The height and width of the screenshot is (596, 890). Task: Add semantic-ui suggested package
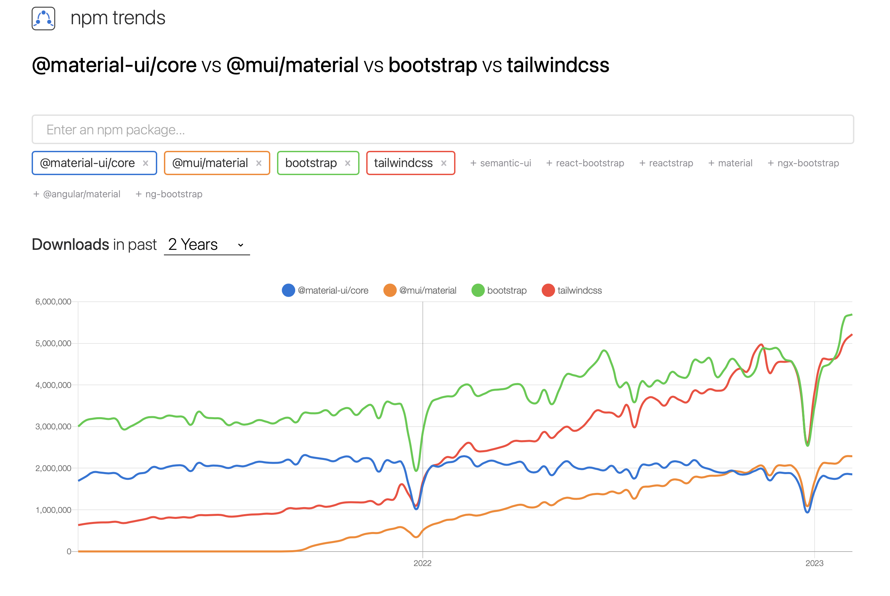500,163
